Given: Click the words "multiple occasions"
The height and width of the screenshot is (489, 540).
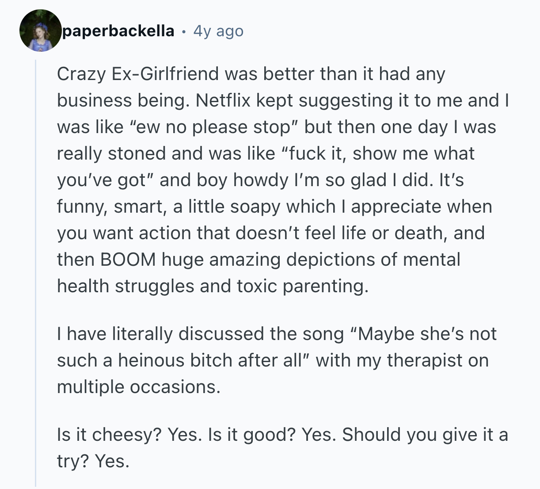Looking at the screenshot, I should tap(138, 387).
